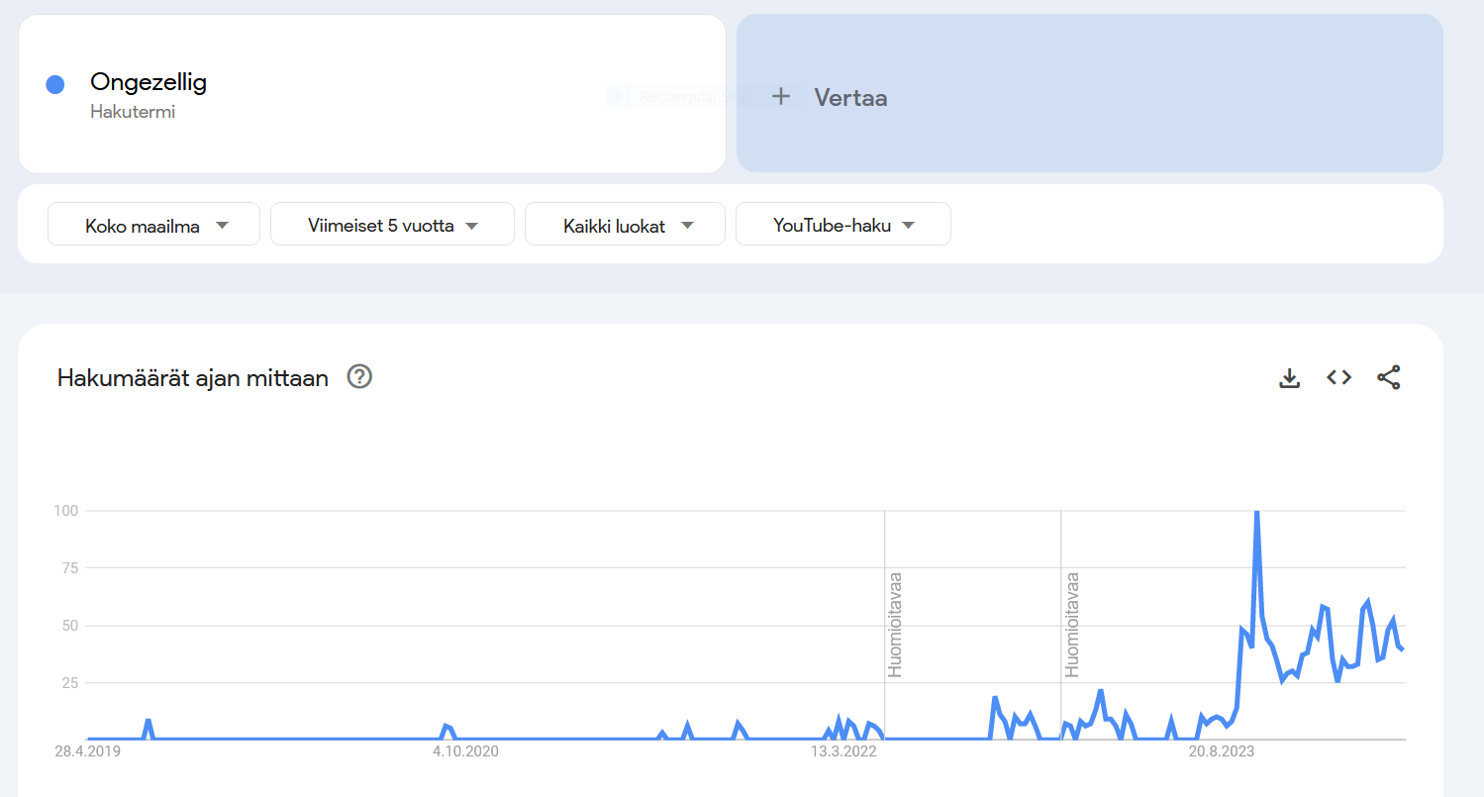Viewport: 1484px width, 797px height.
Task: Select the second Huomioitavaa note marker
Action: tap(1071, 624)
